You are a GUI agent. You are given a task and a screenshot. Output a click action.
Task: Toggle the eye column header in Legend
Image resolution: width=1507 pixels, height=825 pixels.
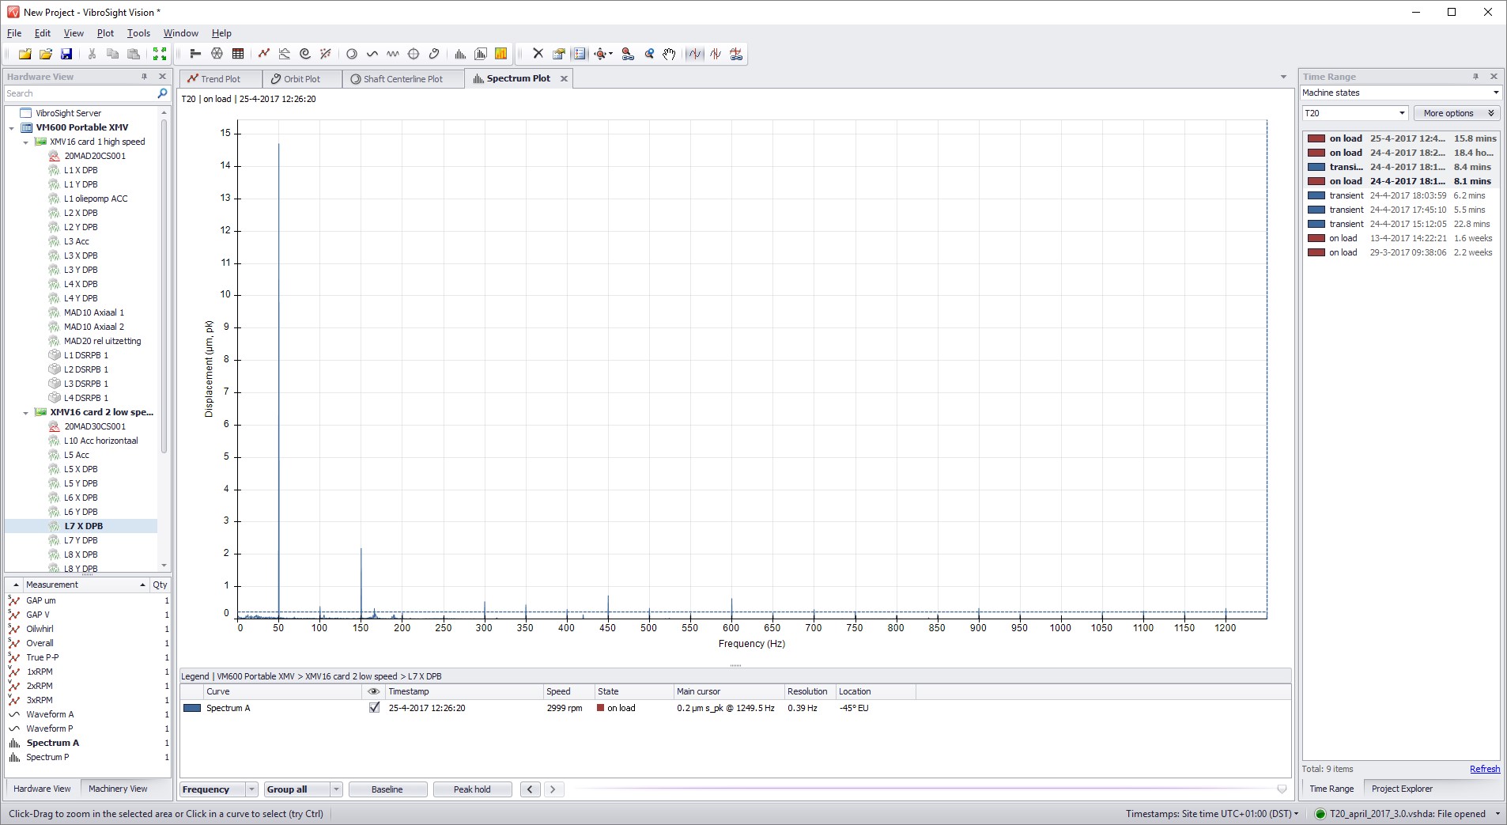point(374,691)
